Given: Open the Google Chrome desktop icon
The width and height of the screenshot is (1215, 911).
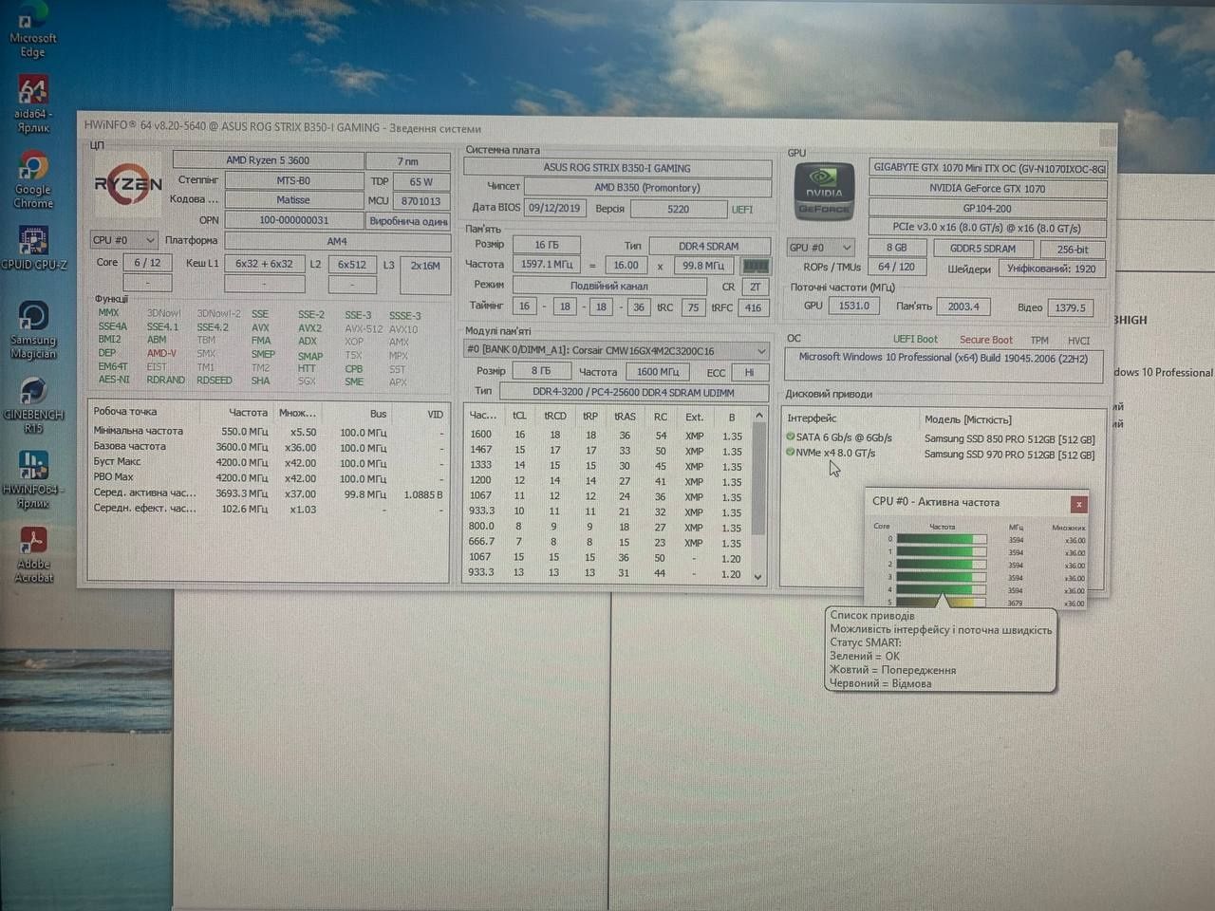Looking at the screenshot, I should pos(33,180).
